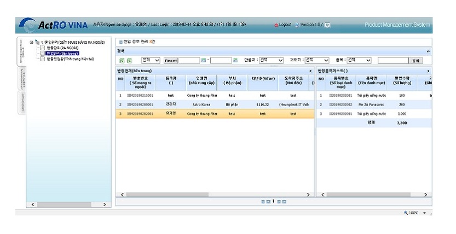Collapse the search panel with up chevron
Image resolution: width=456 pixels, height=234 pixels.
click(428, 51)
